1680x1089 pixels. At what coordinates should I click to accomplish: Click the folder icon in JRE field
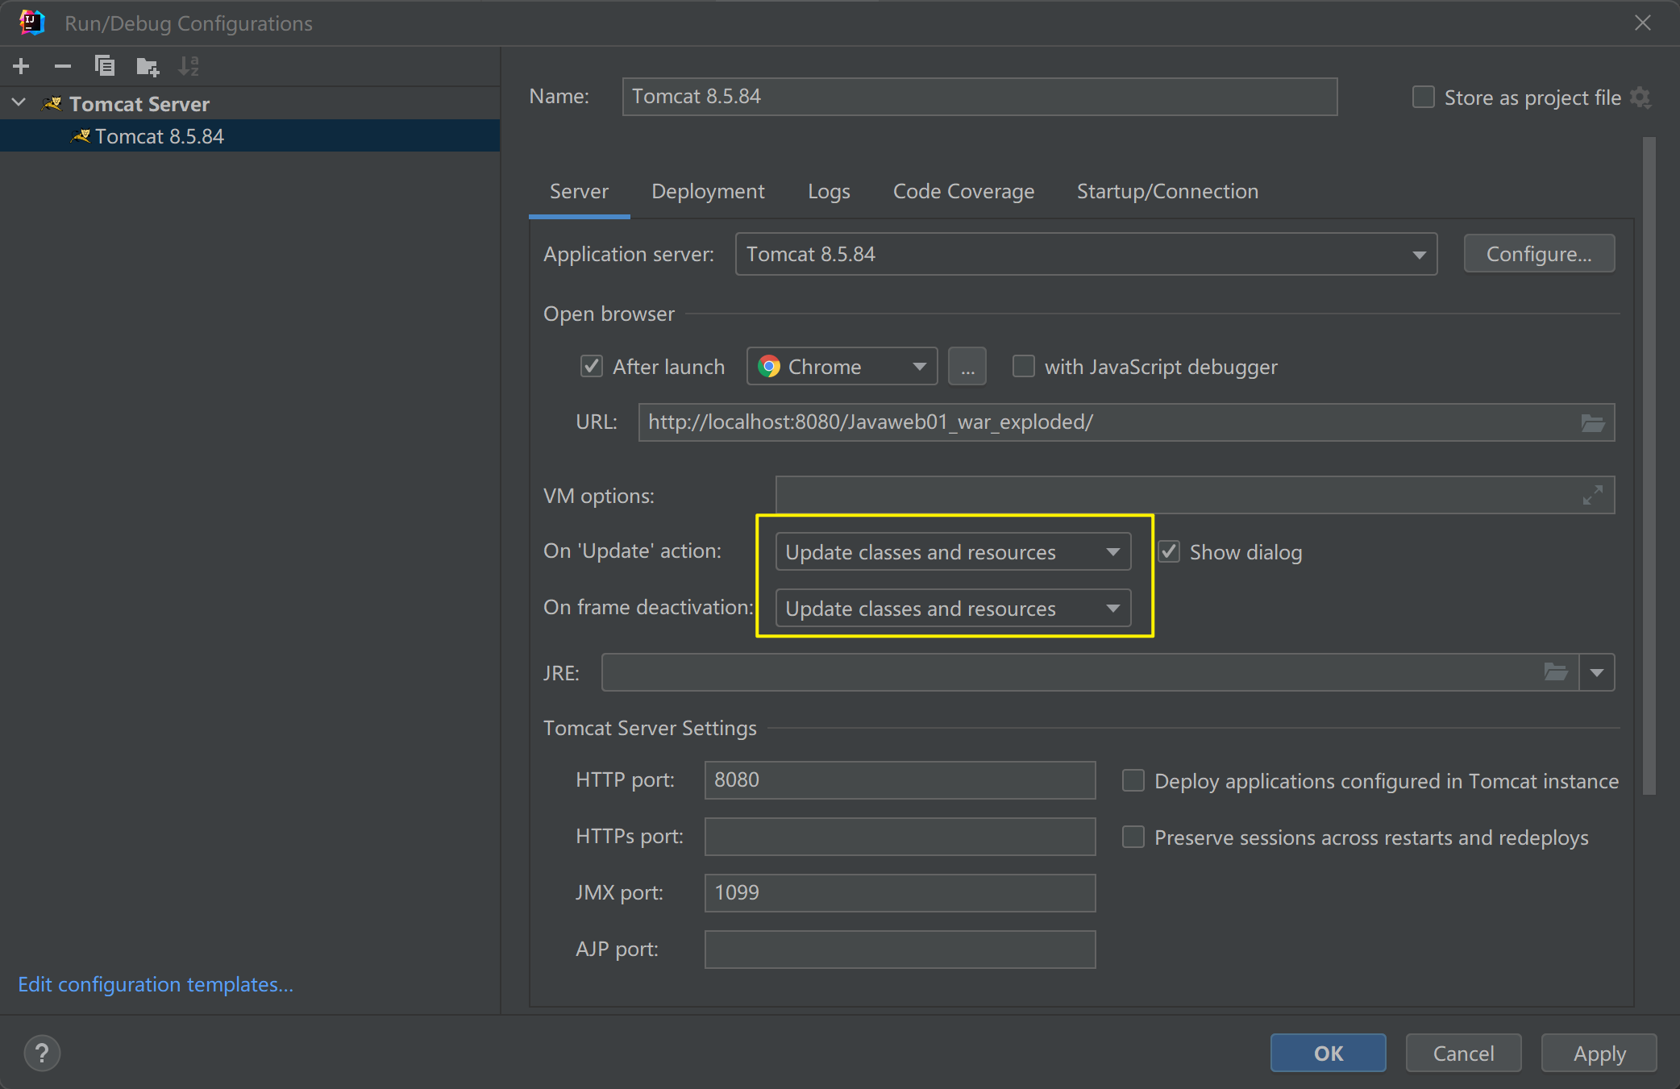(1555, 672)
